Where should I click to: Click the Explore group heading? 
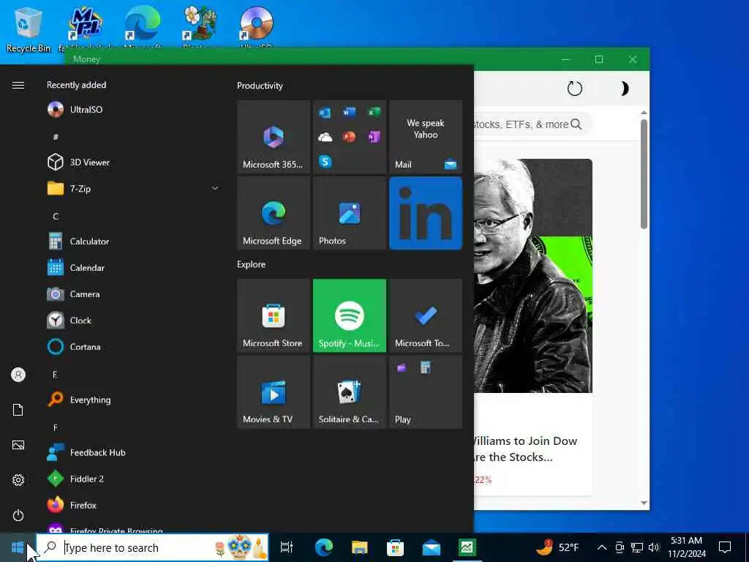pyautogui.click(x=252, y=264)
